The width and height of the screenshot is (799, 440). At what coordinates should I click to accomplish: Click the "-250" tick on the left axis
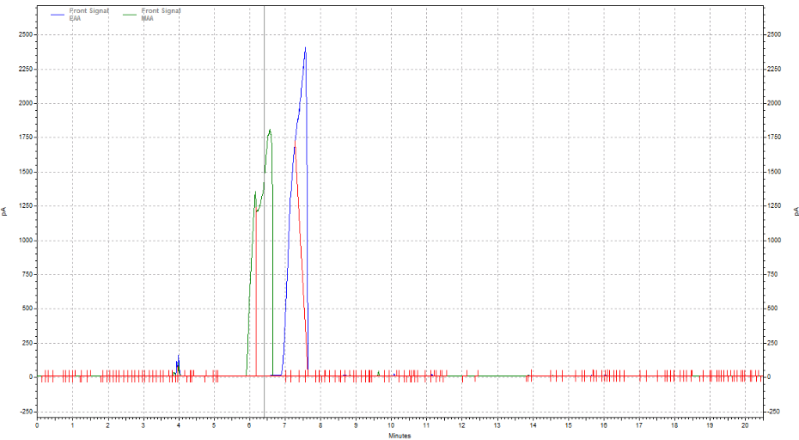point(26,412)
